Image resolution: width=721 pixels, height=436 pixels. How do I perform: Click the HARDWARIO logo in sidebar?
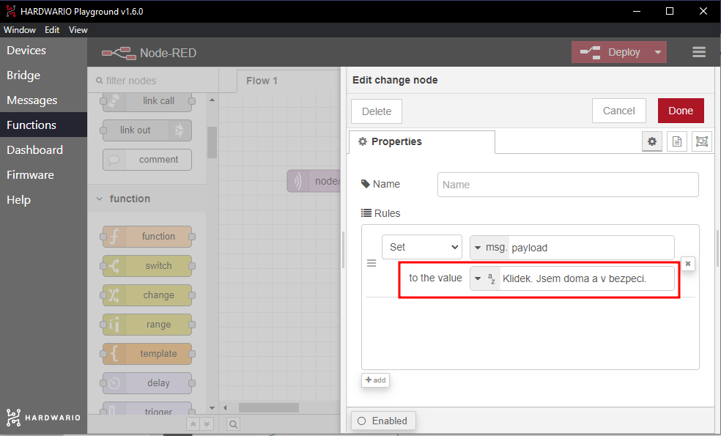tap(43, 418)
